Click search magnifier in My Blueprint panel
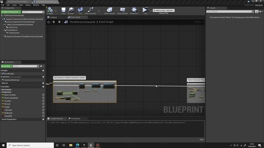264x148 pixels. 38,66
